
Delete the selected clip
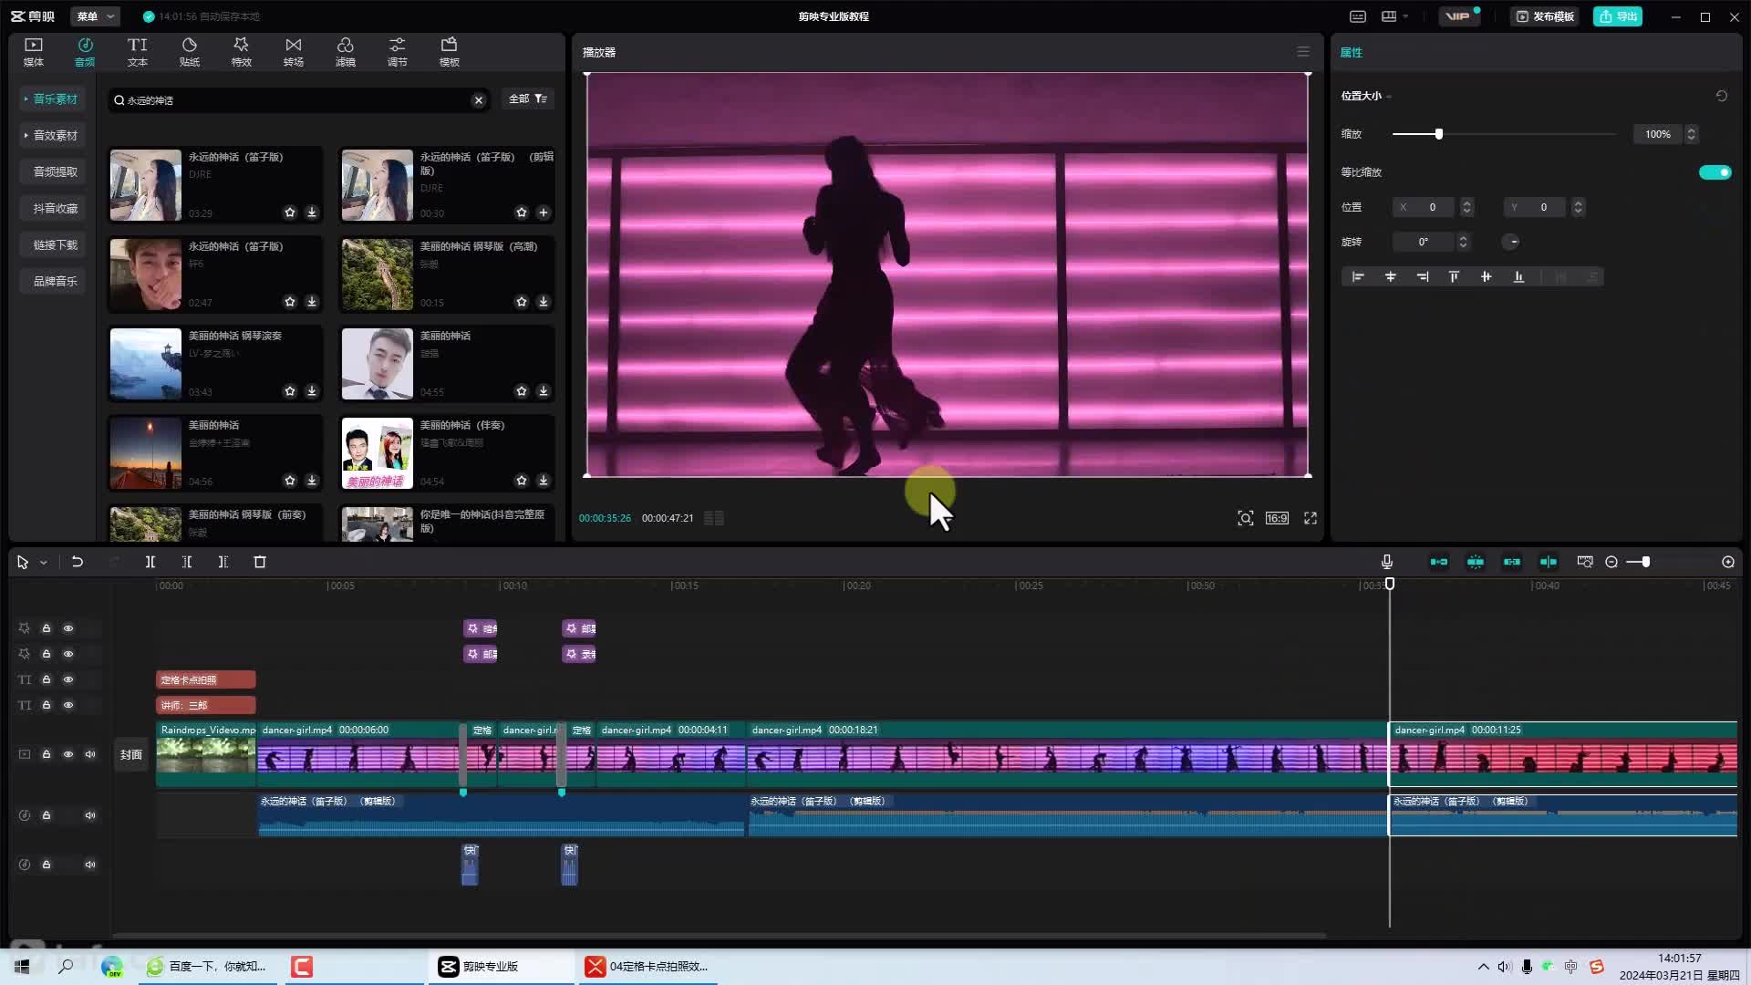pos(260,562)
